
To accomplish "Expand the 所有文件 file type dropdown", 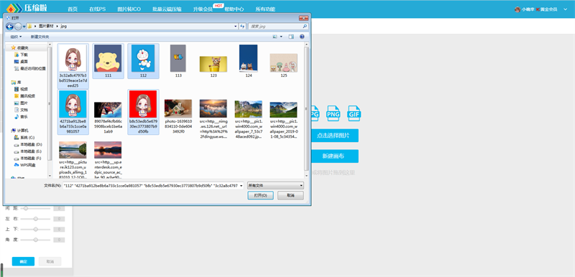I will pyautogui.click(x=276, y=186).
